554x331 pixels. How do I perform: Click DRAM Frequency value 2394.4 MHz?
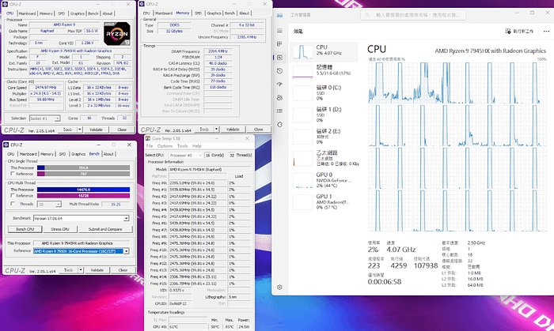pyautogui.click(x=218, y=51)
